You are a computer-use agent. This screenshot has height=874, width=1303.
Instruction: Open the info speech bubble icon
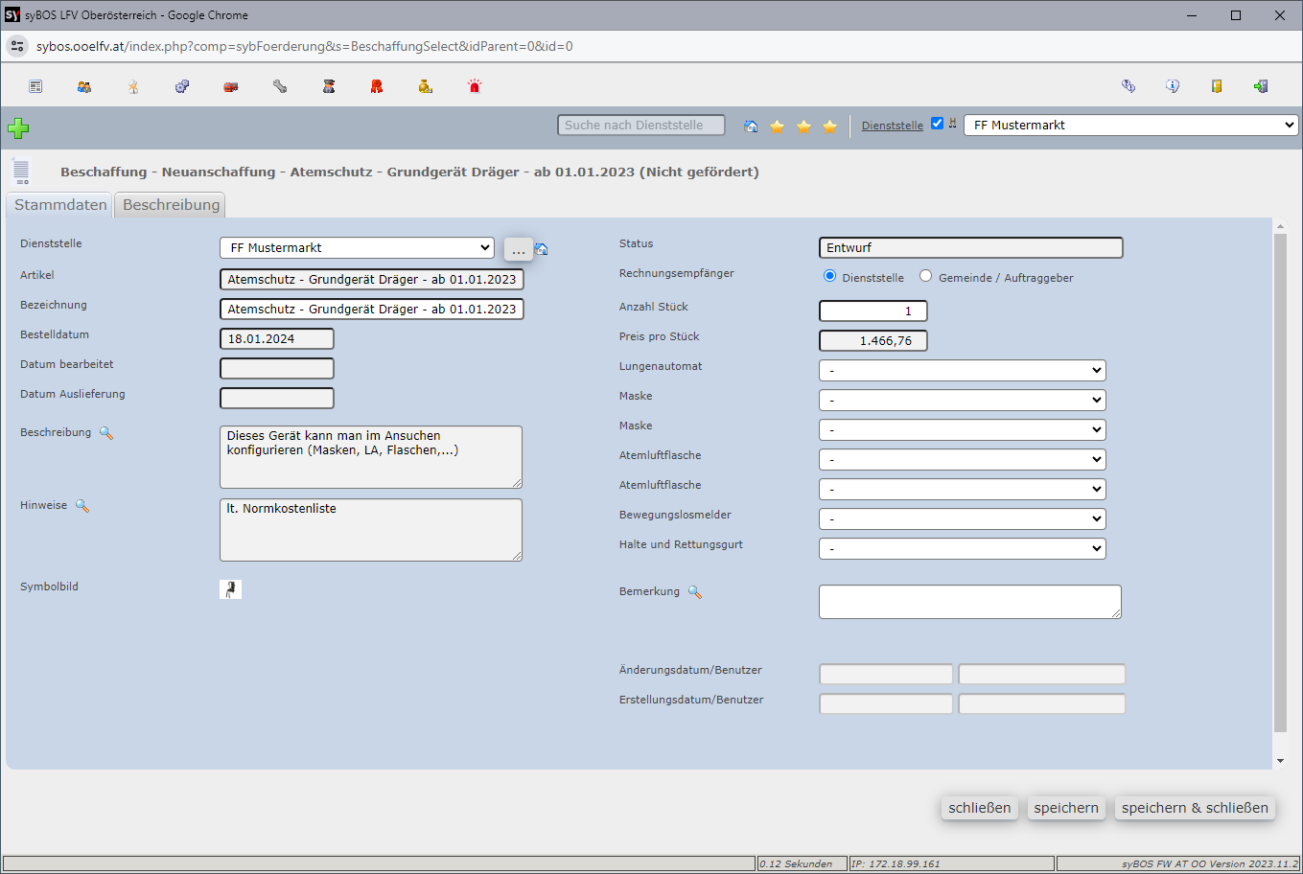coord(1172,86)
